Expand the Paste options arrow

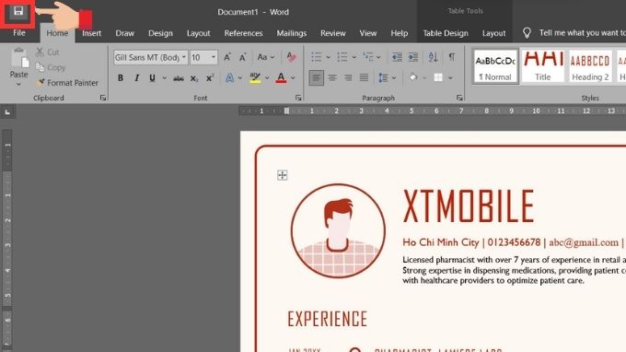tap(18, 84)
